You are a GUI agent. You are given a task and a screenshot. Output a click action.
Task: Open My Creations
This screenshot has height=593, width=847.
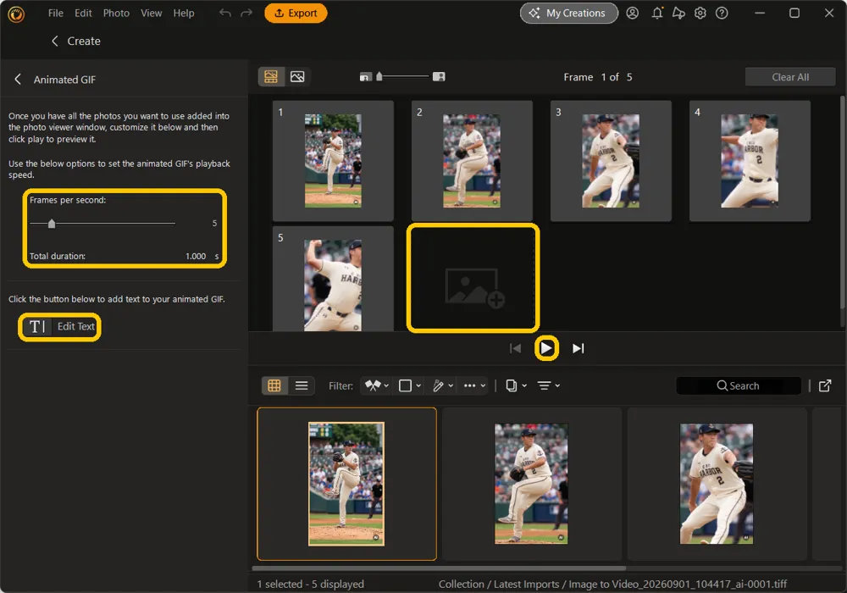(569, 13)
